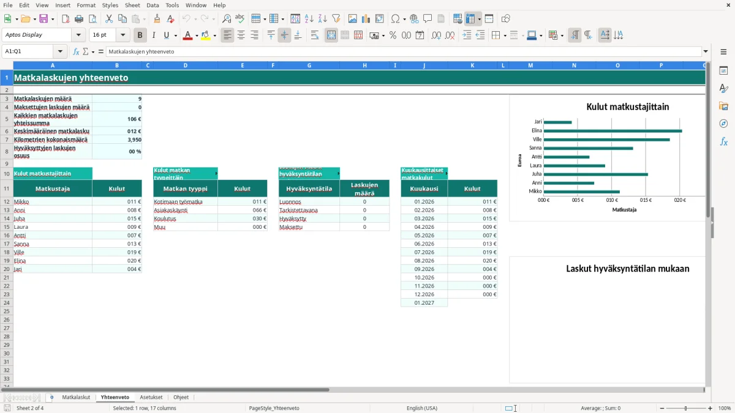Image resolution: width=735 pixels, height=413 pixels.
Task: Toggle Bold formatting
Action: coord(140,35)
